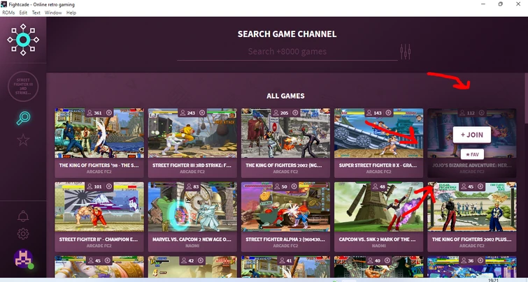The image size is (528, 282).
Task: Select the Street Fighter Alpha 2 thumbnail
Action: coord(285,207)
